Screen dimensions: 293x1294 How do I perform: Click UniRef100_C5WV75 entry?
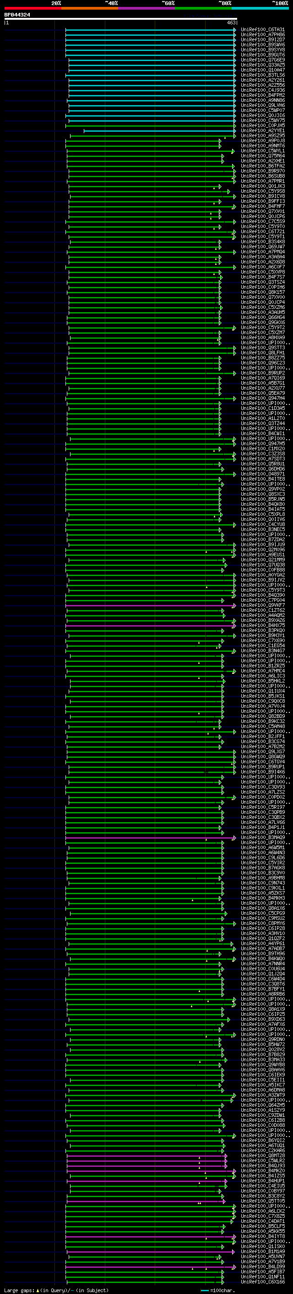click(x=263, y=121)
